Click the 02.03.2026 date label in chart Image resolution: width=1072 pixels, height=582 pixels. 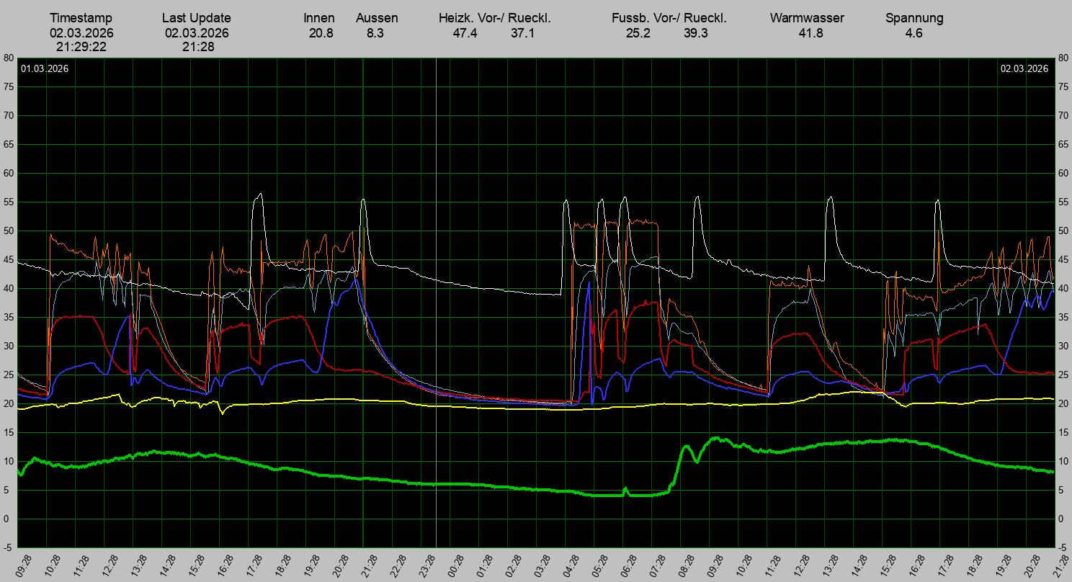1024,69
